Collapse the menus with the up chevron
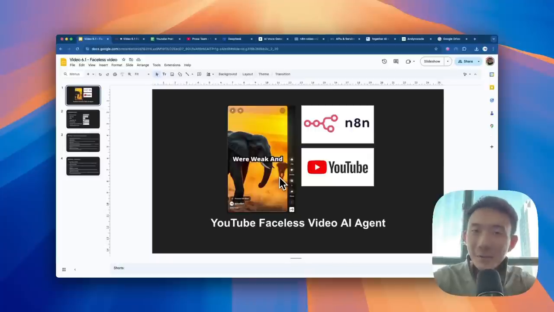Screen dimensions: 554x312 coord(475,74)
